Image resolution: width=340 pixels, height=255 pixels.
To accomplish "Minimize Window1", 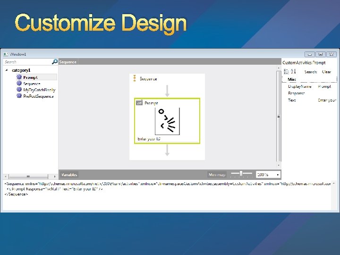I will [310, 54].
